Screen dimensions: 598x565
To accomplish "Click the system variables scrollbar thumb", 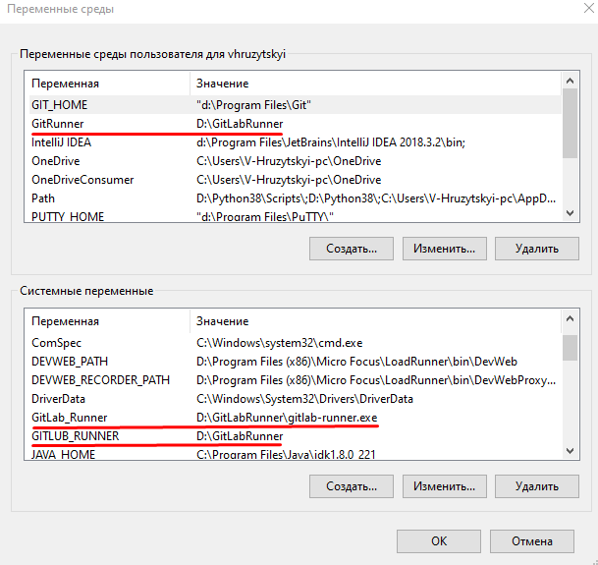I will tap(571, 348).
